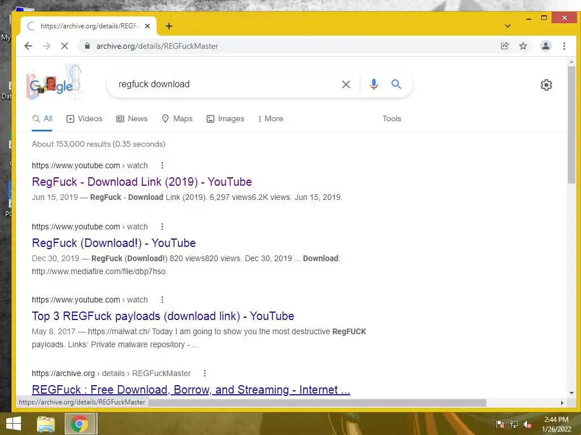Click the forward navigation arrow
The image size is (581, 435).
pos(47,46)
